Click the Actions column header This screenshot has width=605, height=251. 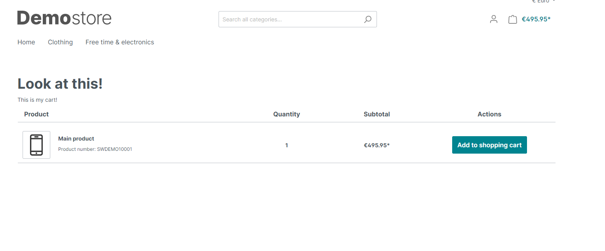coord(489,114)
